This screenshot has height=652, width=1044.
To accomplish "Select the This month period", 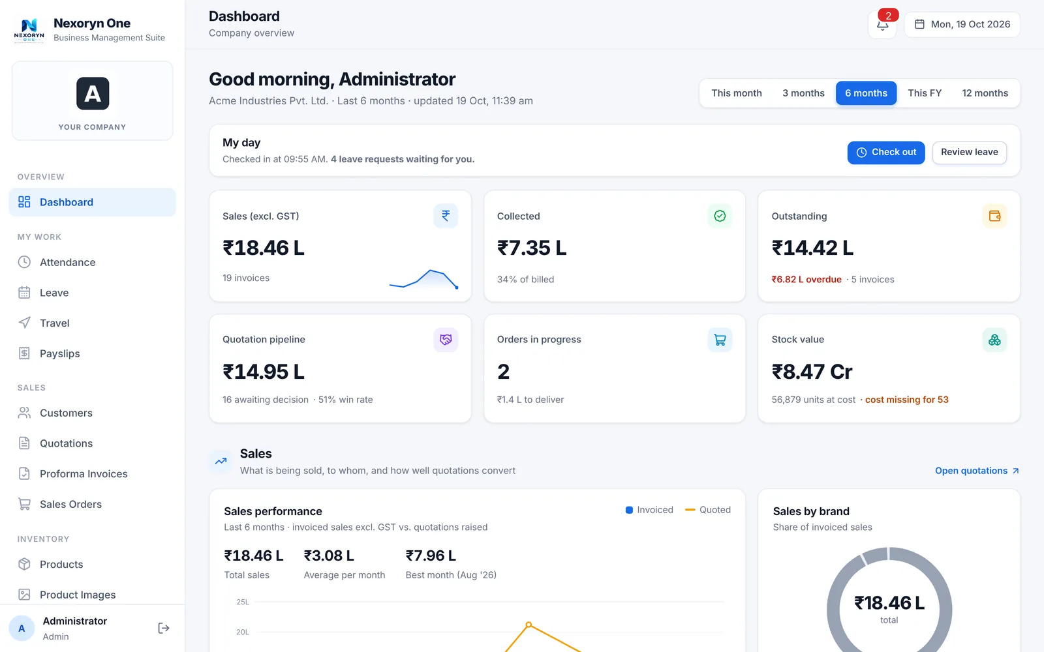I will [x=737, y=93].
